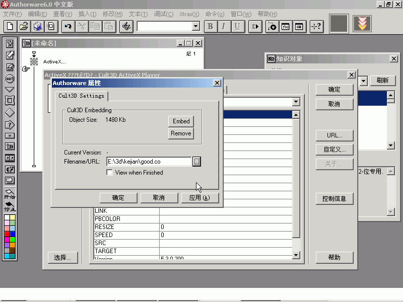Image resolution: width=403 pixels, height=302 pixels.
Task: Select the Navigate triangle icon in palette
Action: tap(10, 90)
